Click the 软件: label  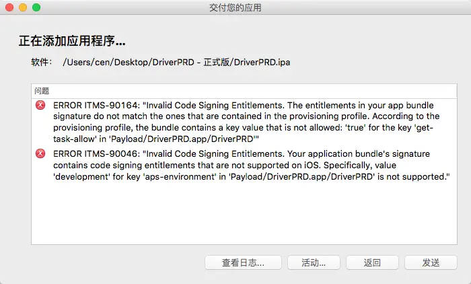[x=42, y=62]
